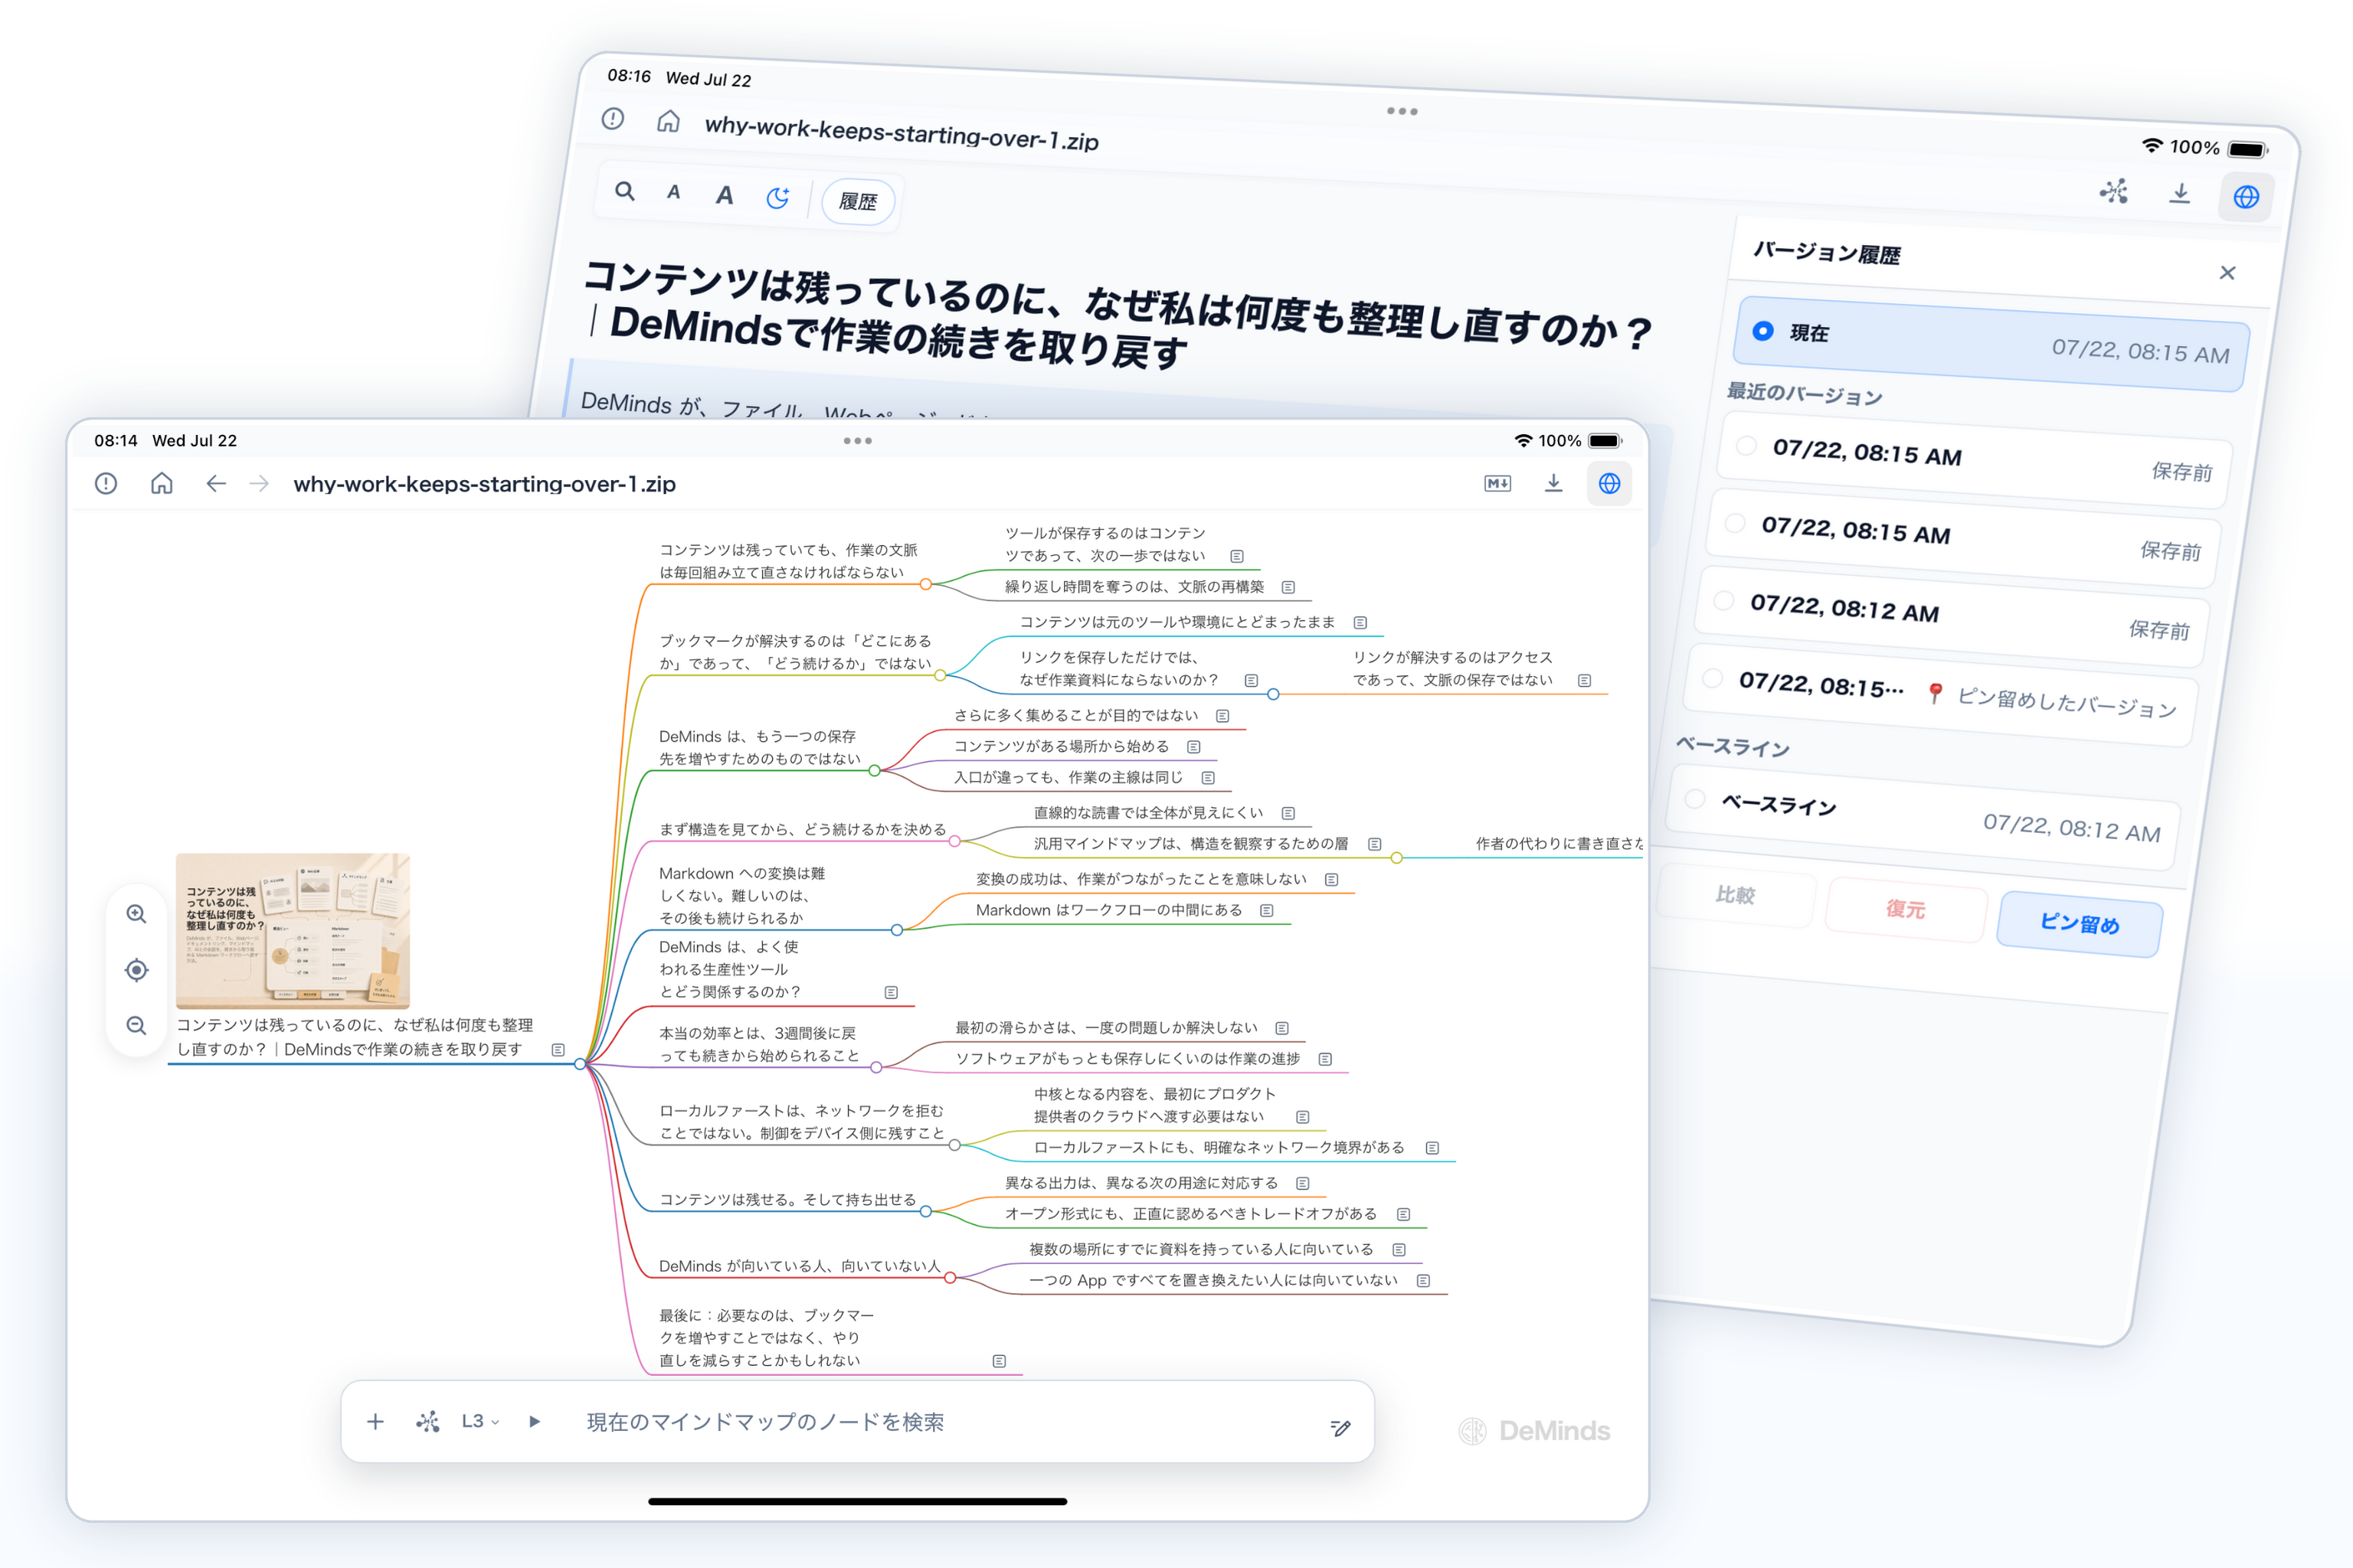Image resolution: width=2353 pixels, height=1568 pixels.
Task: Click the ピン留め pin button
Action: tap(2080, 923)
